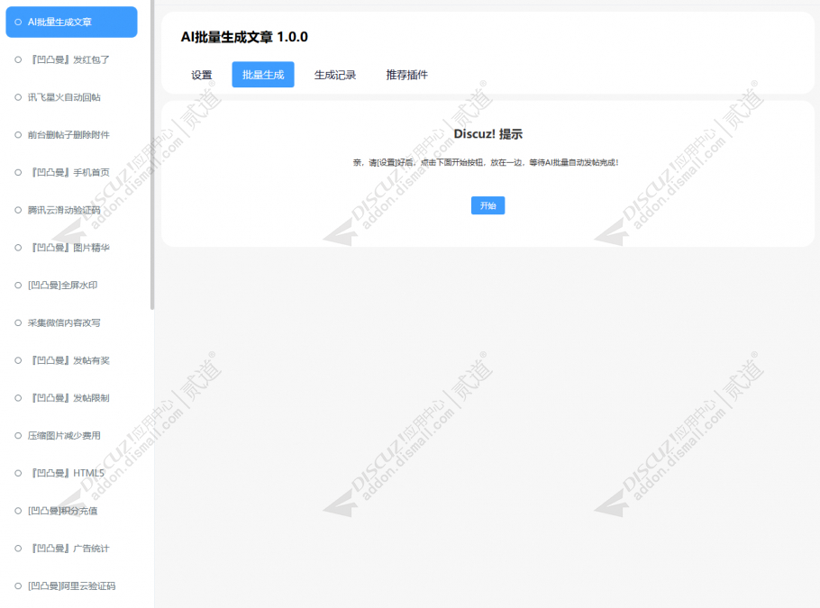Click the circle bullet beside 采集微信内容改写
Viewport: 820px width, 608px height.
pyautogui.click(x=18, y=322)
